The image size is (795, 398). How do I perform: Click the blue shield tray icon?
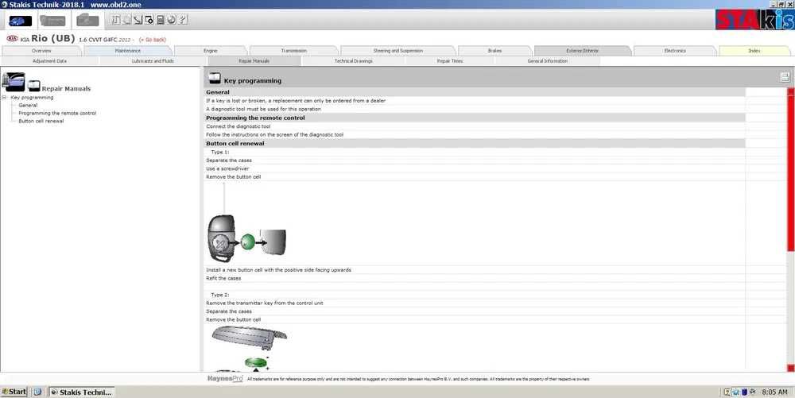tap(744, 392)
